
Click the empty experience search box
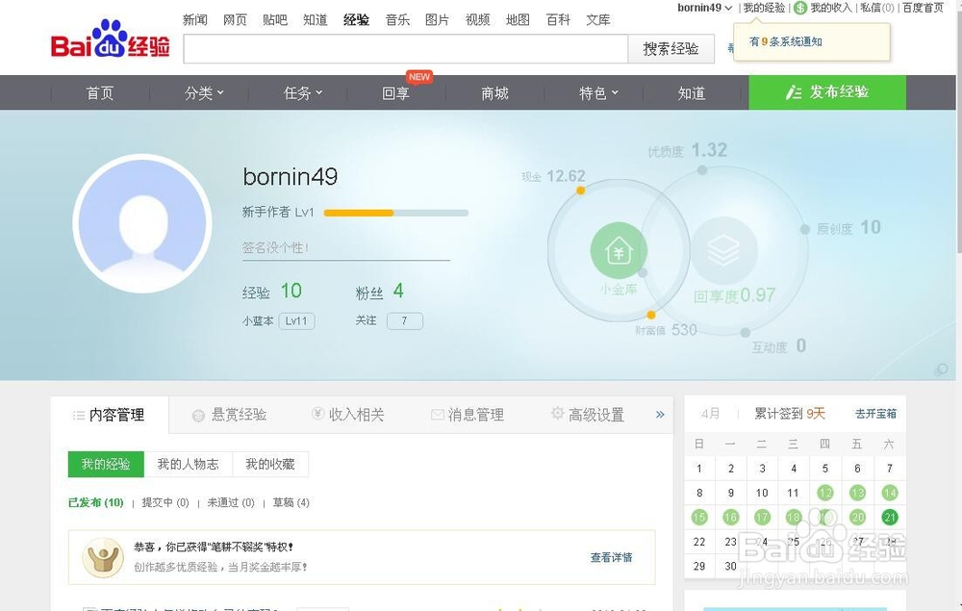click(x=404, y=49)
